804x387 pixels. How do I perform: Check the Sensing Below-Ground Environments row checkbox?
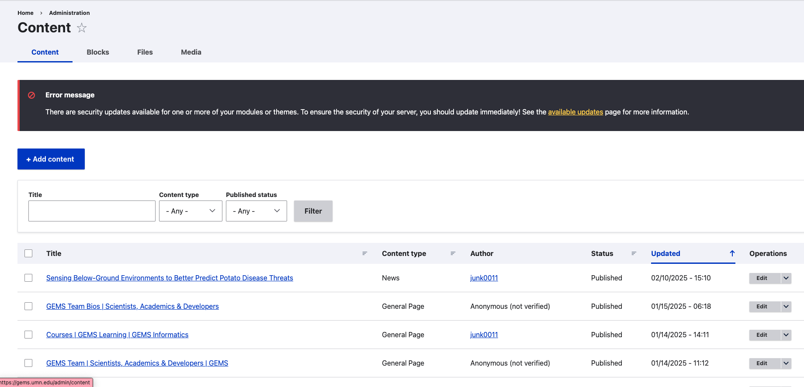28,278
